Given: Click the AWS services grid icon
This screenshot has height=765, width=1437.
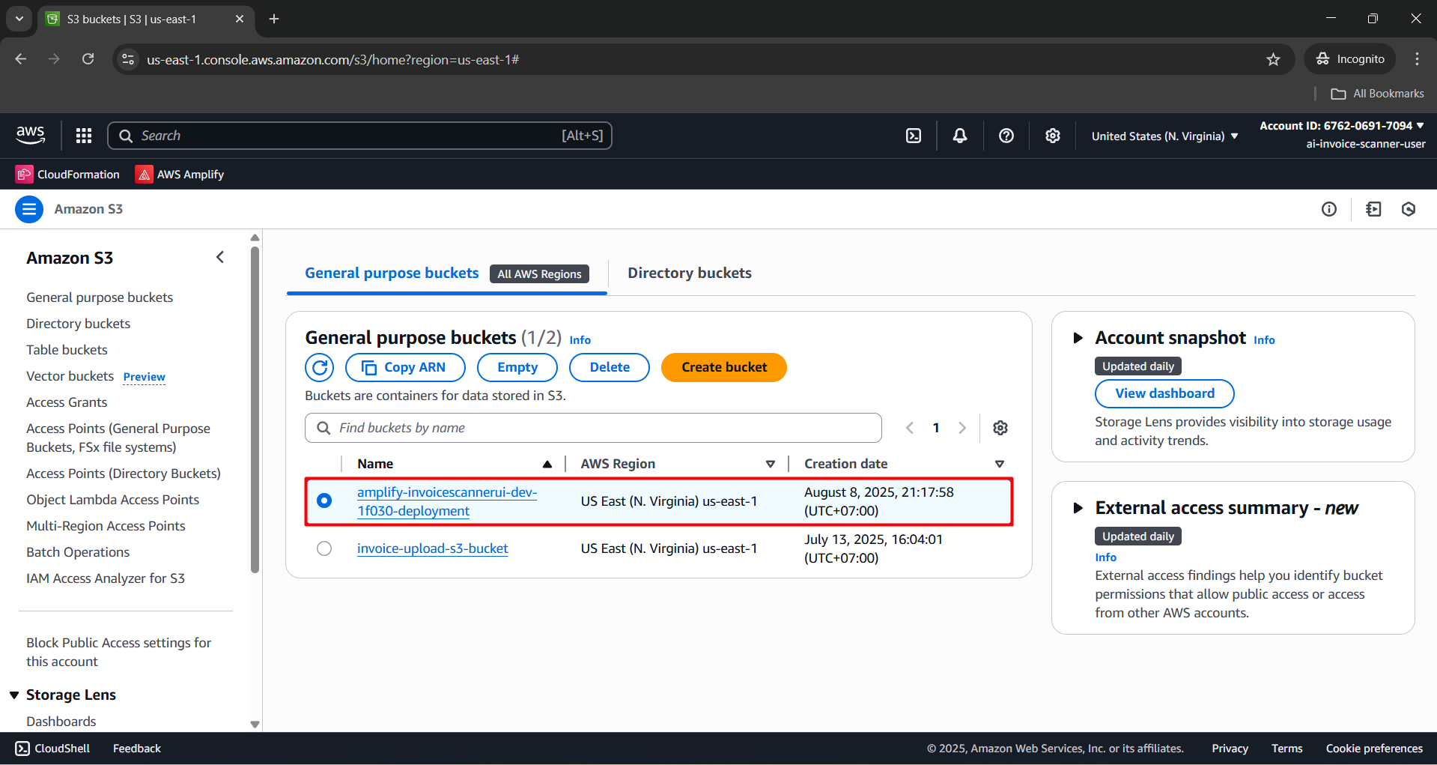Looking at the screenshot, I should click(x=84, y=136).
